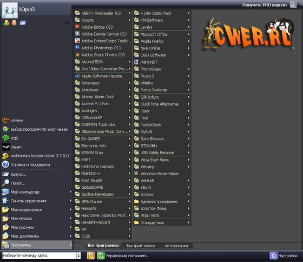Click Управление питанием button
The image size is (303, 262).
coord(127,256)
